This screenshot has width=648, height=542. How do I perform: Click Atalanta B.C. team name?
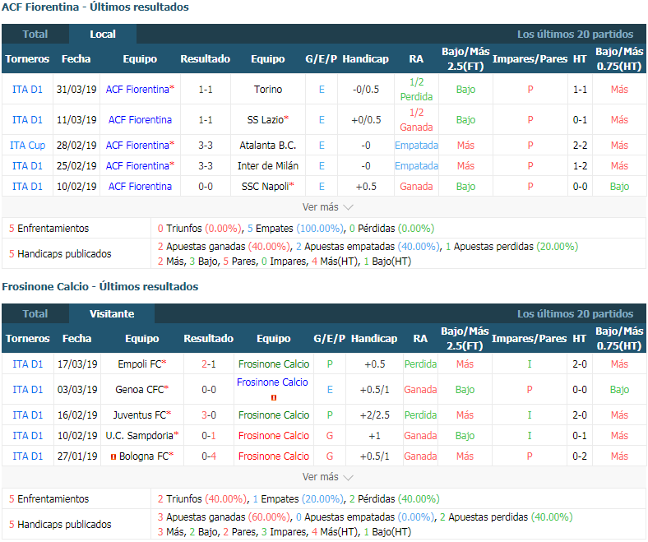[x=268, y=146]
